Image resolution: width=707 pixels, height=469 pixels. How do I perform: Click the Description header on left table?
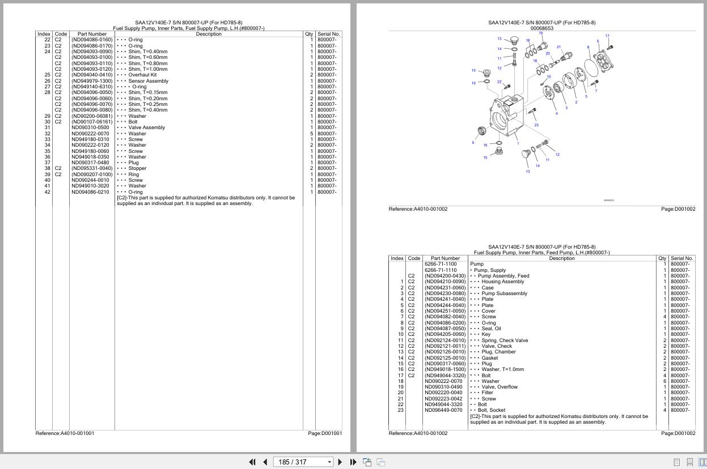pos(209,34)
